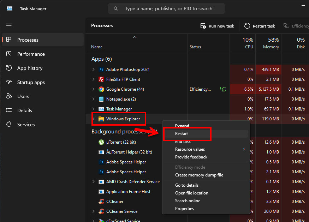This screenshot has width=309, height=222.
Task: Click the FileZilla FTP Client icon
Action: (101, 79)
